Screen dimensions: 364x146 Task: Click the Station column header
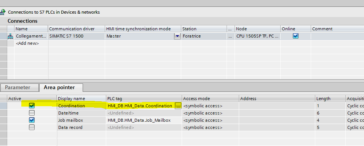(204, 29)
